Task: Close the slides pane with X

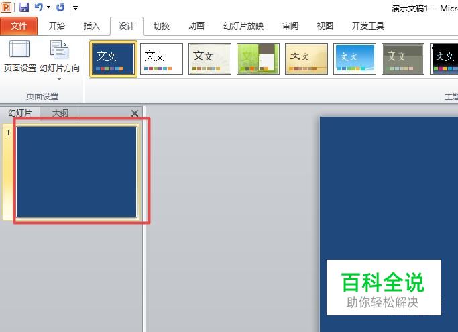Action: (x=135, y=113)
